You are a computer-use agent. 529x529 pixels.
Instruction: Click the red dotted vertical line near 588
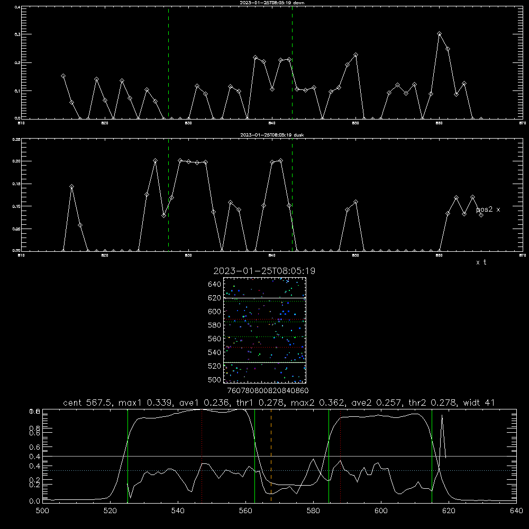[340, 455]
